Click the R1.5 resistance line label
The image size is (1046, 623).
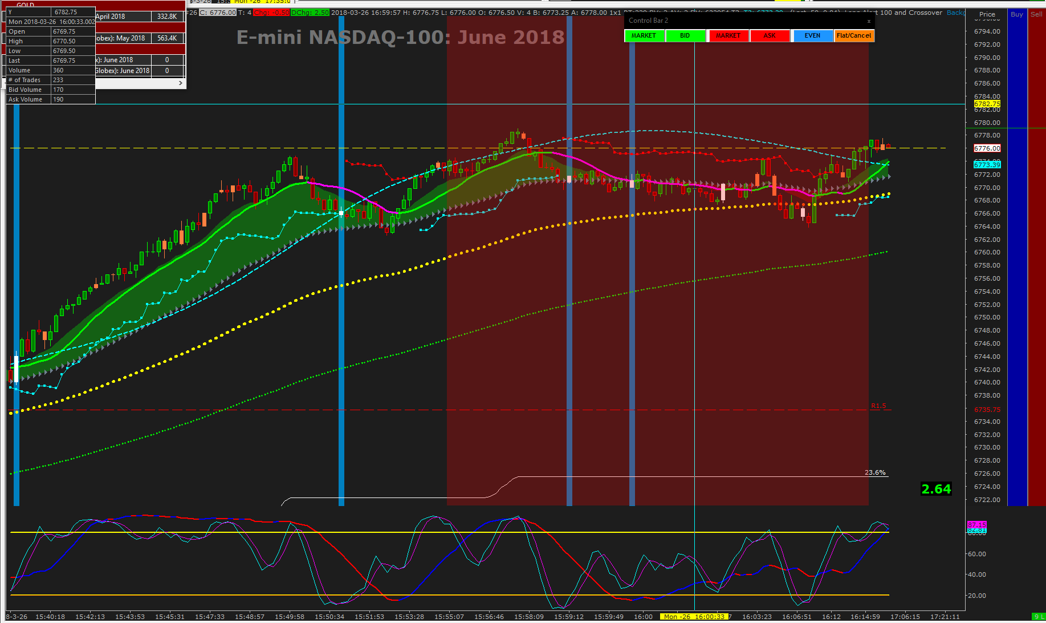tap(878, 406)
